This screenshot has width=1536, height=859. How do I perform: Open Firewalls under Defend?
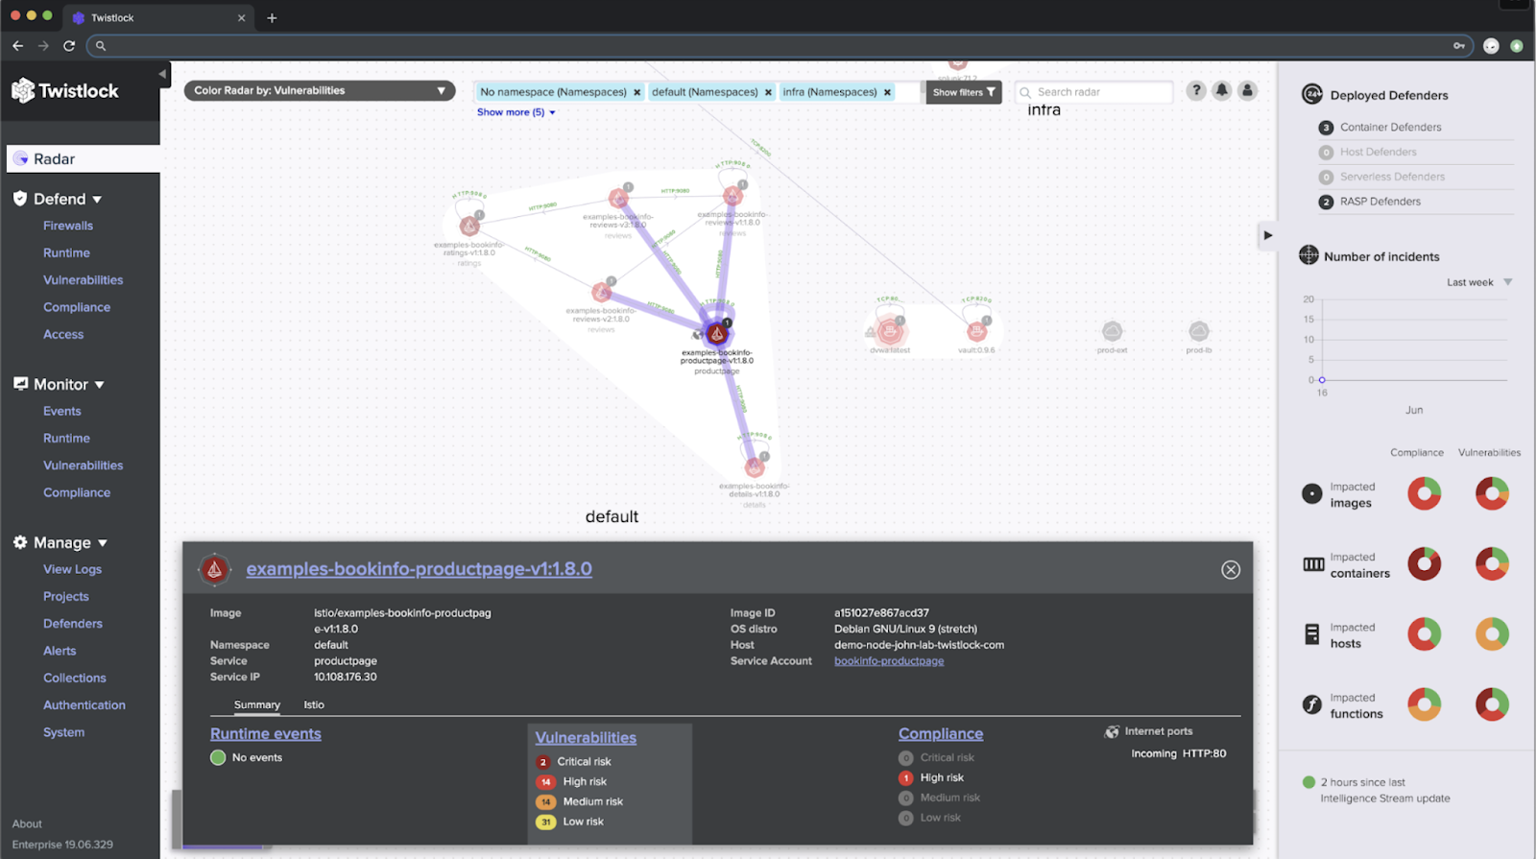(x=68, y=226)
